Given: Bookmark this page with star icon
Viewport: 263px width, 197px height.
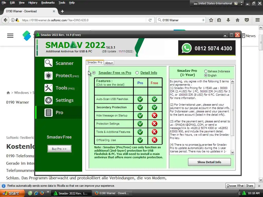Looking at the screenshot, I should (211, 20).
